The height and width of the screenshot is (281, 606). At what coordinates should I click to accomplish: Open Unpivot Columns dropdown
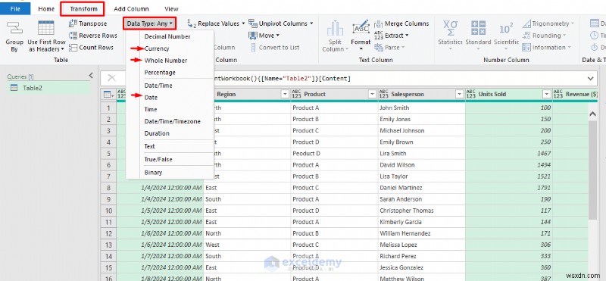[x=281, y=23]
